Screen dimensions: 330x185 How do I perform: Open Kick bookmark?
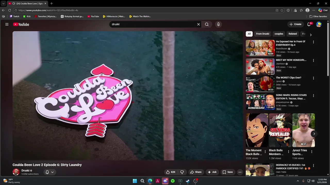coord(27,16)
